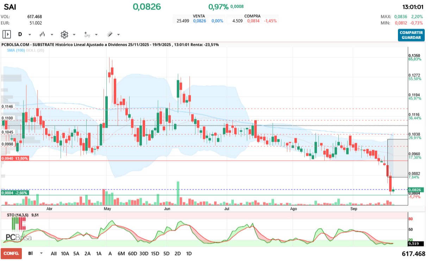The image size is (430, 261).
Task: Click the 0,0940 red price level marker
Action: (x=15, y=159)
